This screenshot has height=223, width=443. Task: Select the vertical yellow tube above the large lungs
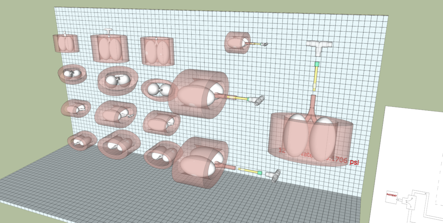316,77
